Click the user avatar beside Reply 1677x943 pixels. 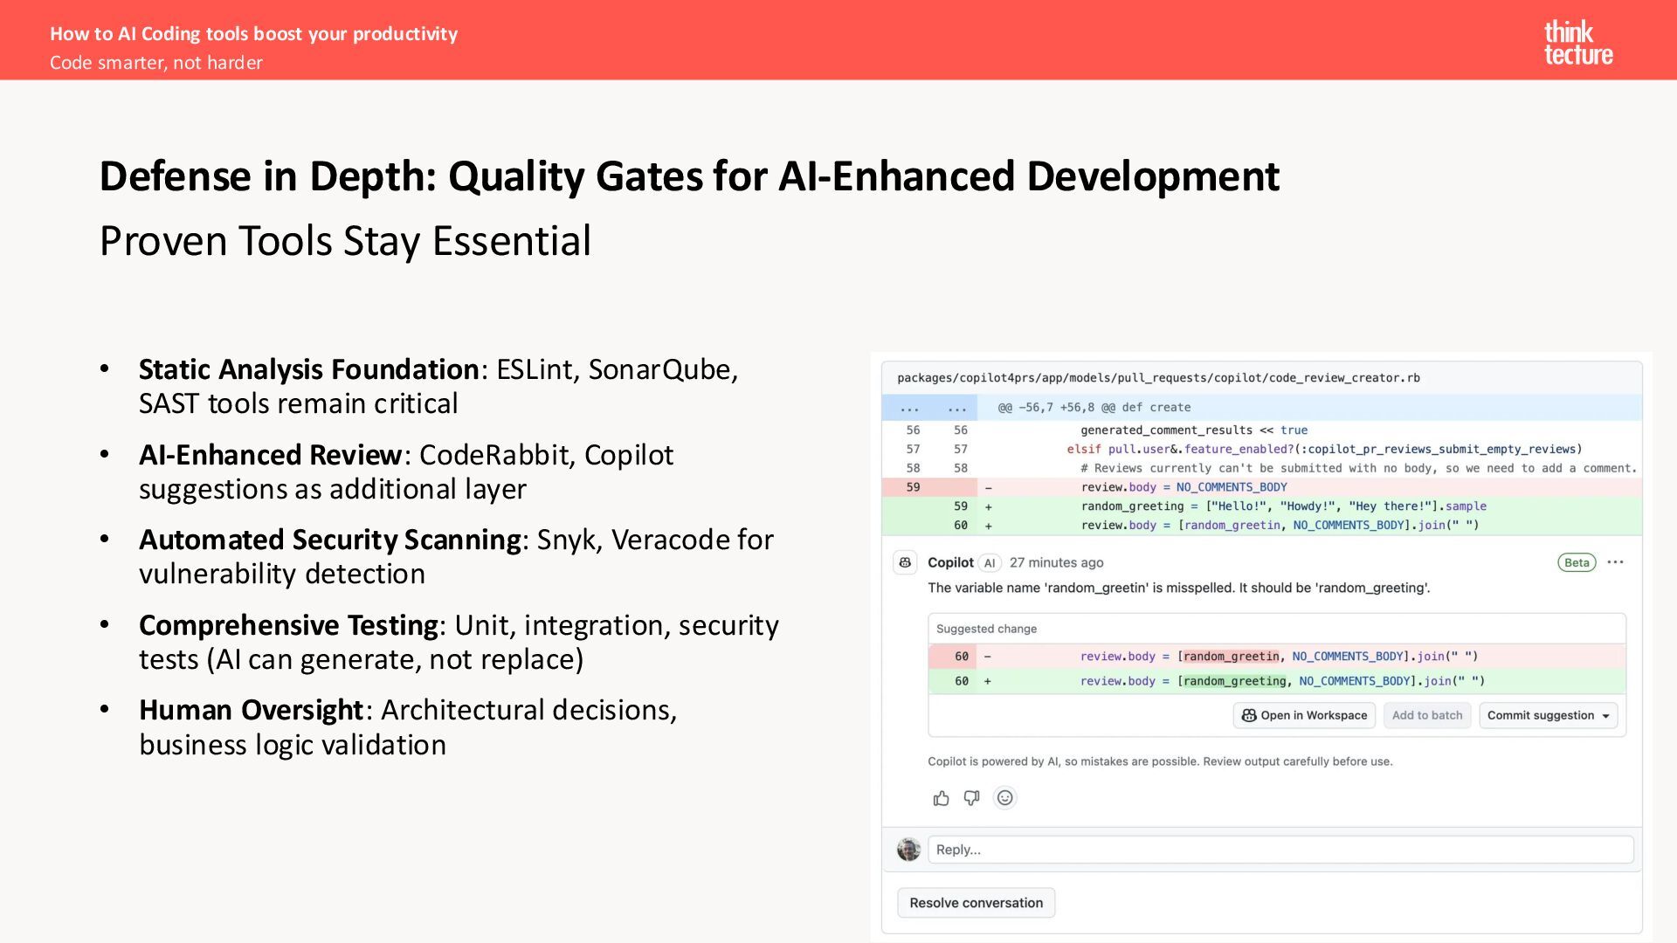[908, 850]
